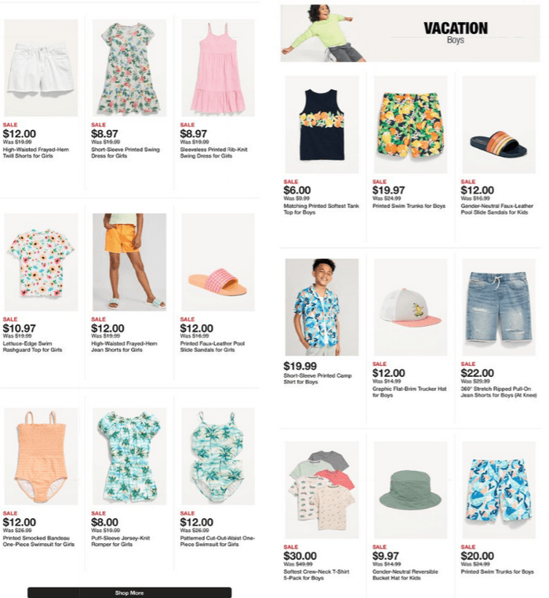549x598 pixels.
Task: Choose the pink Printed Faux-Leather Pool Slide Sandals
Action: pos(218,262)
